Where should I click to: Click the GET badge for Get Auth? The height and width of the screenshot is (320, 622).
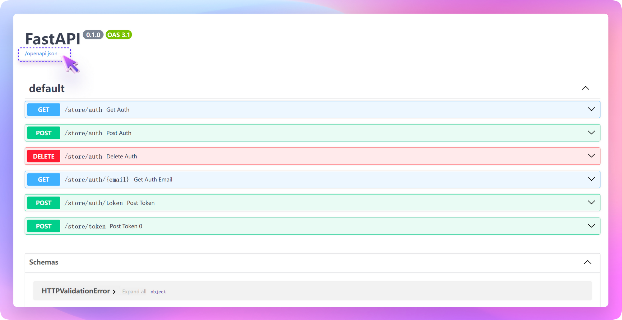44,110
